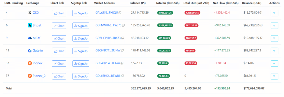Open the Gate.io exchange link
Image resolution: width=284 pixels, height=97 pixels.
point(38,51)
